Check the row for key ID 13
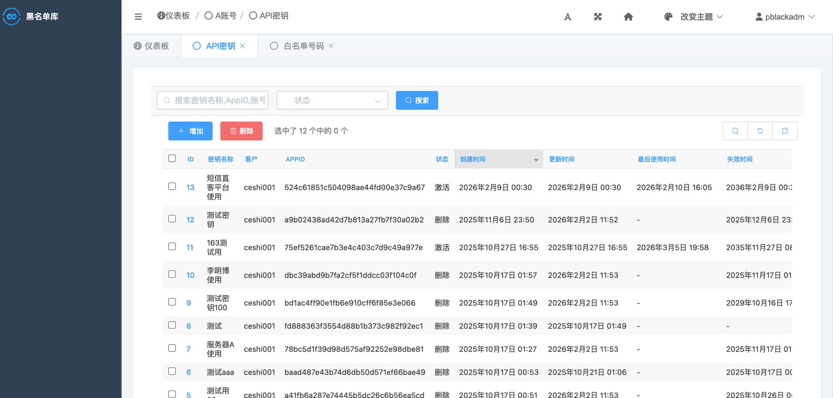The height and width of the screenshot is (398, 833). coord(172,187)
